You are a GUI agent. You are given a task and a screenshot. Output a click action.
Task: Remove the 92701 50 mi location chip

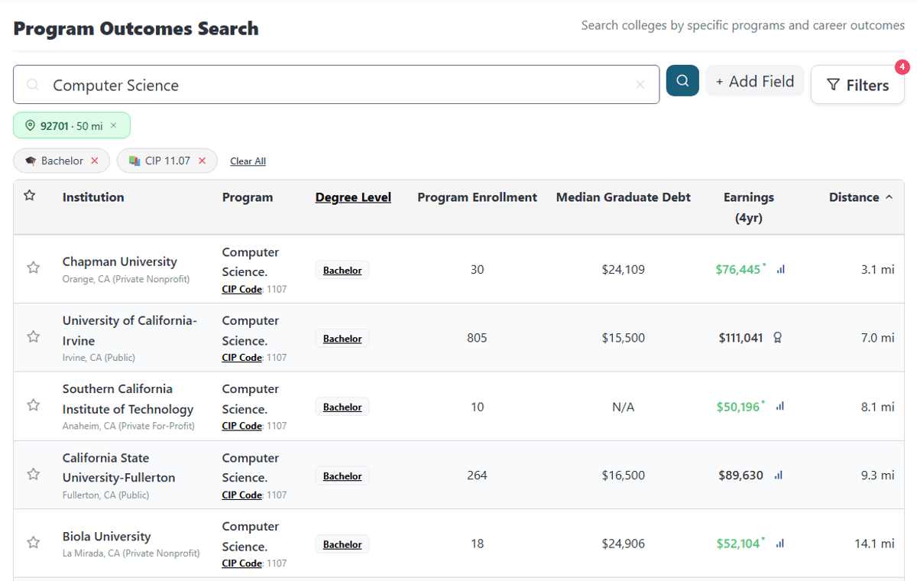click(x=114, y=125)
